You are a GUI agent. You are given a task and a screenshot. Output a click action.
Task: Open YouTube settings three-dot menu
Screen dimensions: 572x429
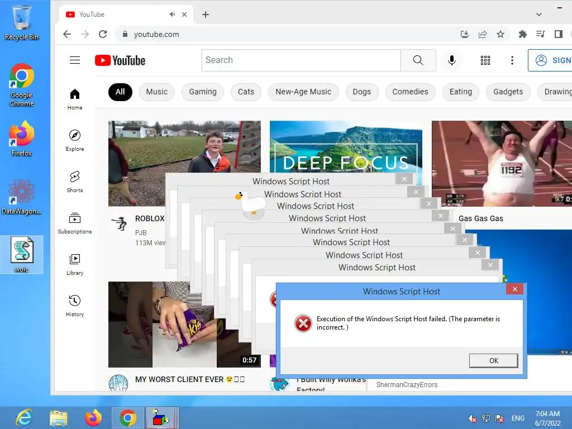[x=512, y=60]
